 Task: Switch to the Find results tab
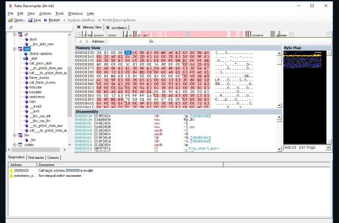point(36,158)
